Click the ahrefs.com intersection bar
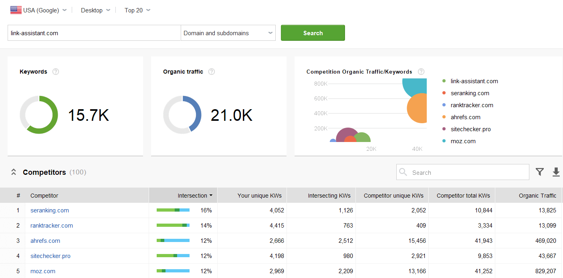 pos(173,240)
